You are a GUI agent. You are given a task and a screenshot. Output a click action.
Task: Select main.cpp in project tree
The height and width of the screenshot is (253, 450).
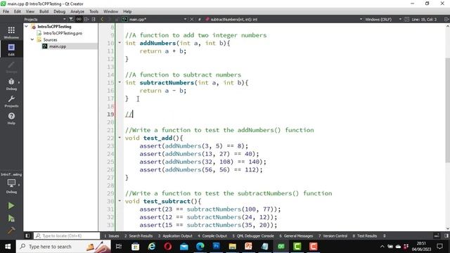coord(58,46)
